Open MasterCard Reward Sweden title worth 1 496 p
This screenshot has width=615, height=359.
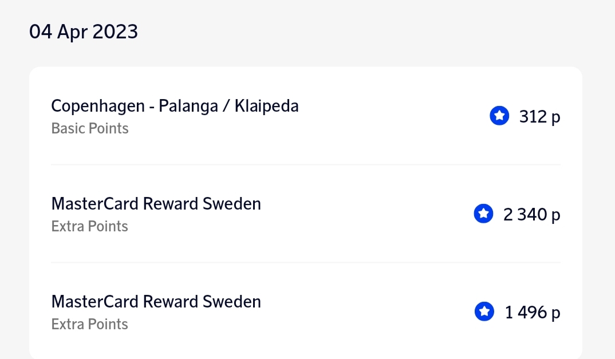pyautogui.click(x=156, y=302)
